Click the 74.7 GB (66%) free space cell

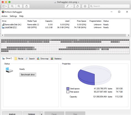click(x=80, y=27)
